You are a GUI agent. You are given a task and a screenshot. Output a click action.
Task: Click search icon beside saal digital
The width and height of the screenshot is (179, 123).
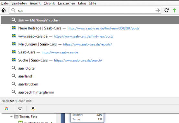(x=14, y=68)
